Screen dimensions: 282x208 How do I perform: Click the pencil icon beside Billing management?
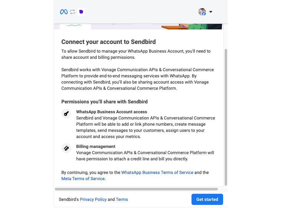[x=66, y=148]
